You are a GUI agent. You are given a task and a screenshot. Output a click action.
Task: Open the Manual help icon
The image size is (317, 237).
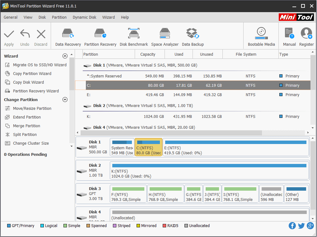(289, 33)
